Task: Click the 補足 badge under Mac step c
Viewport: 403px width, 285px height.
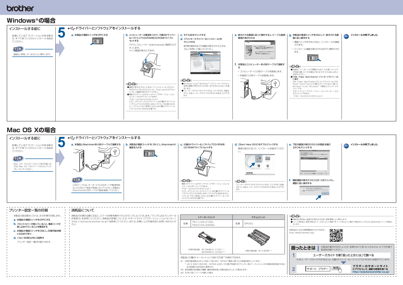Action: pyautogui.click(x=186, y=181)
